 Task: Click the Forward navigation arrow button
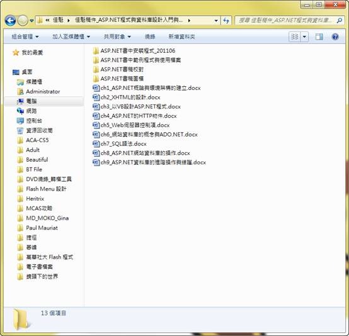tap(23, 21)
